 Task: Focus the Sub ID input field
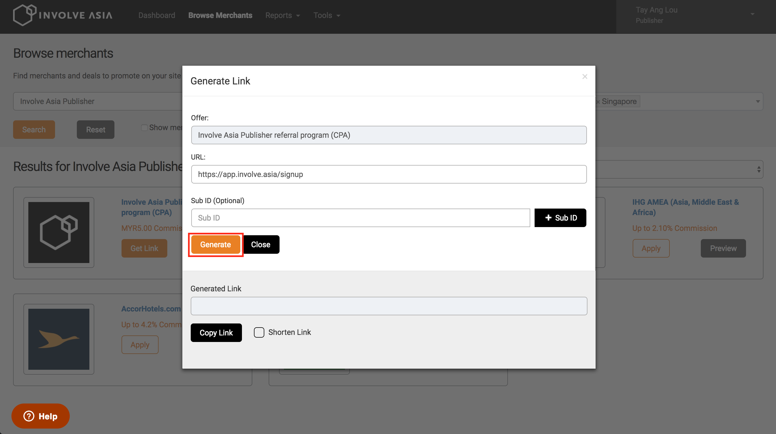360,218
